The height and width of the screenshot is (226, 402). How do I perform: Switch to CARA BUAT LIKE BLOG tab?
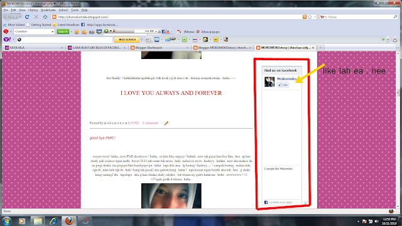(97, 48)
